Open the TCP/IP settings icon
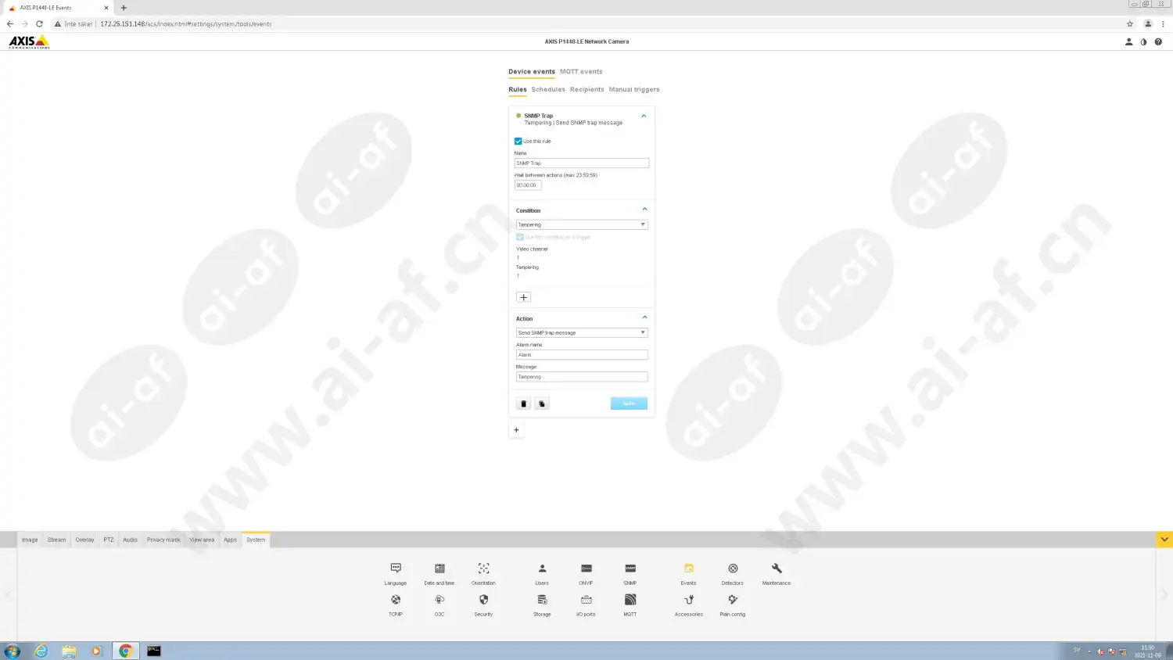This screenshot has width=1173, height=660. (396, 600)
